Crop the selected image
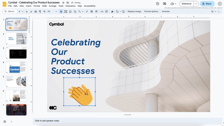The image size is (224, 126). click(117, 11)
